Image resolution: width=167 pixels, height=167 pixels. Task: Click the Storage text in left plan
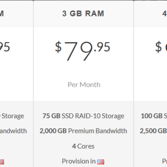[x=13, y=116]
